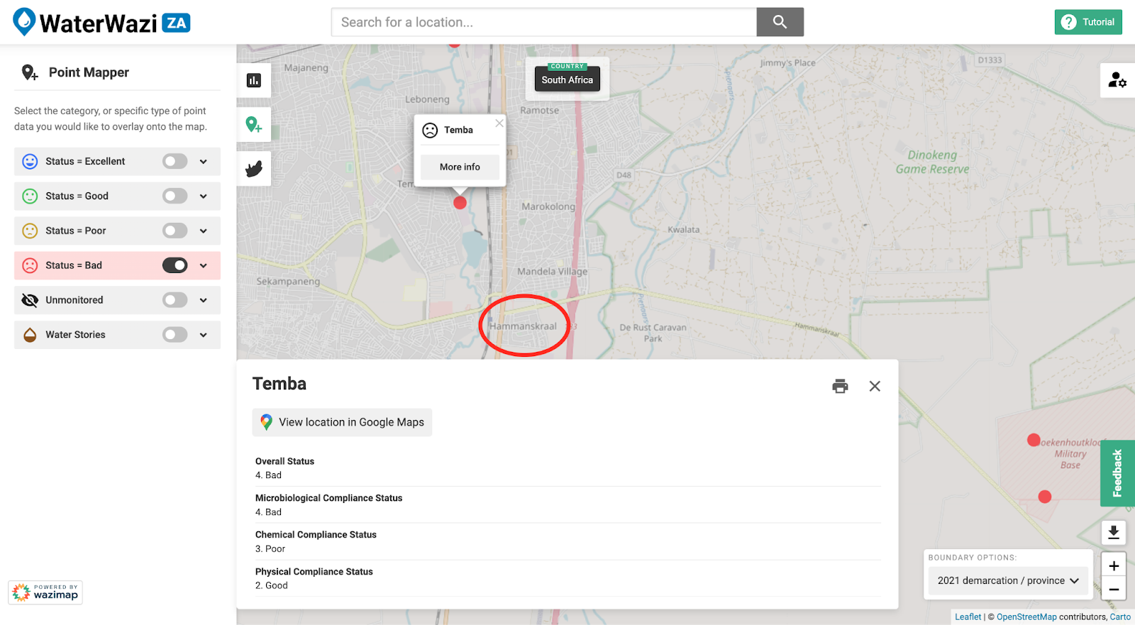Screen dimensions: 1135x625
Task: Open the 2021 demarcation / province dropdown
Action: (1008, 580)
